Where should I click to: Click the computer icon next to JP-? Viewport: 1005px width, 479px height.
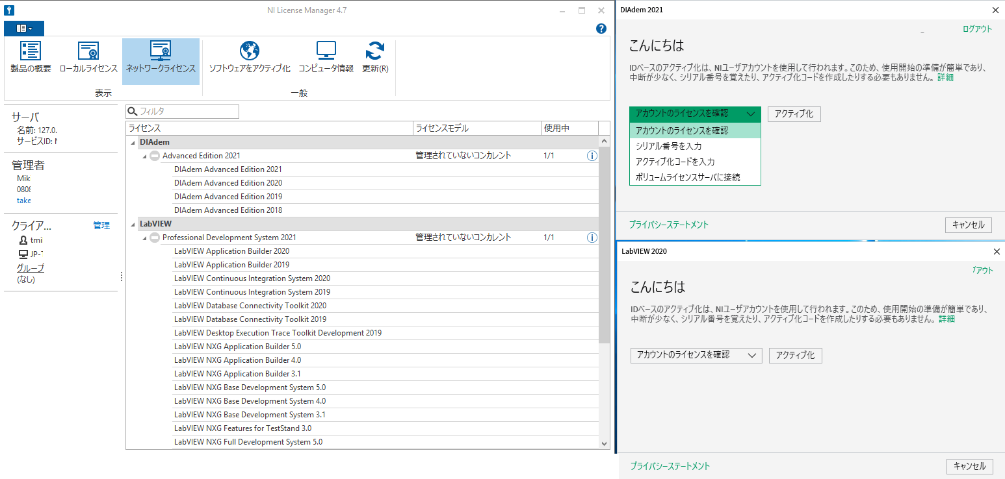23,254
